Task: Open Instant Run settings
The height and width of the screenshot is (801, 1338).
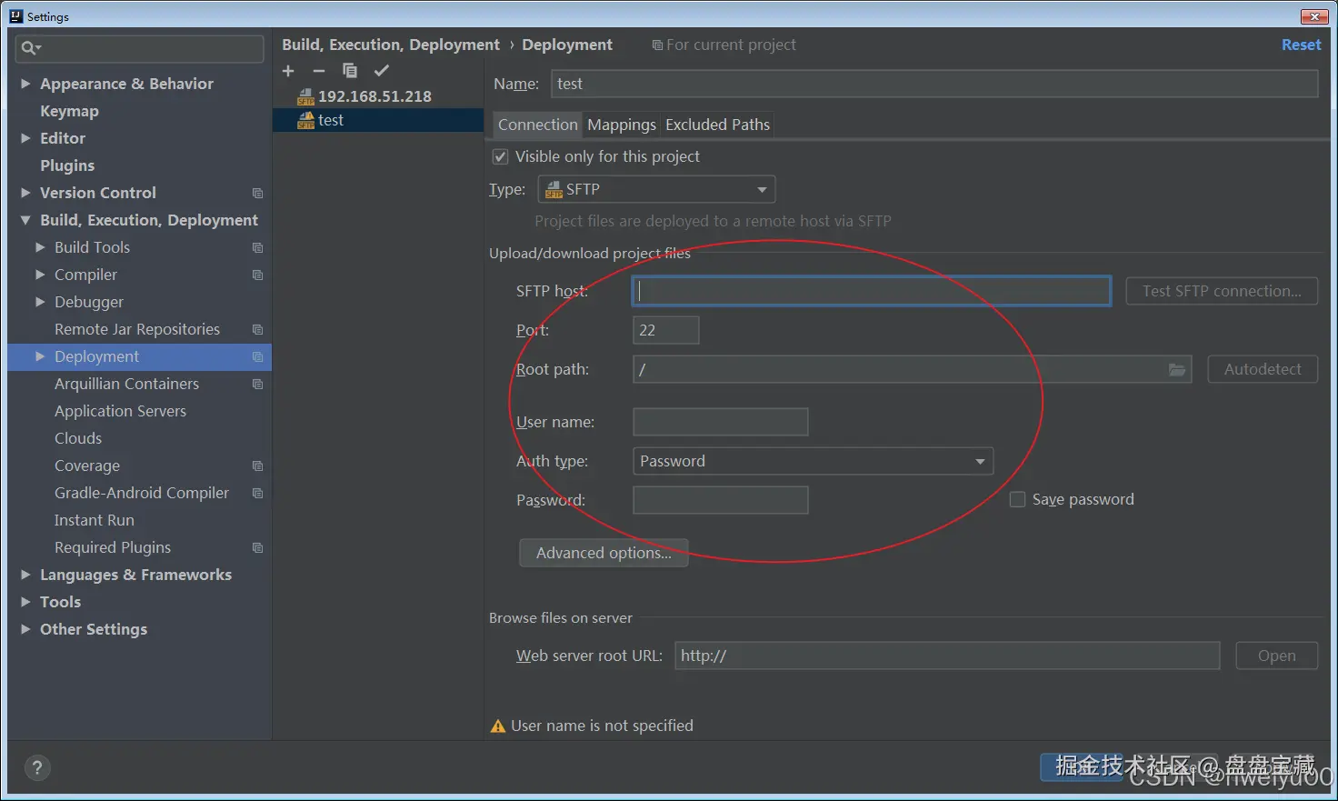Action: tap(95, 520)
